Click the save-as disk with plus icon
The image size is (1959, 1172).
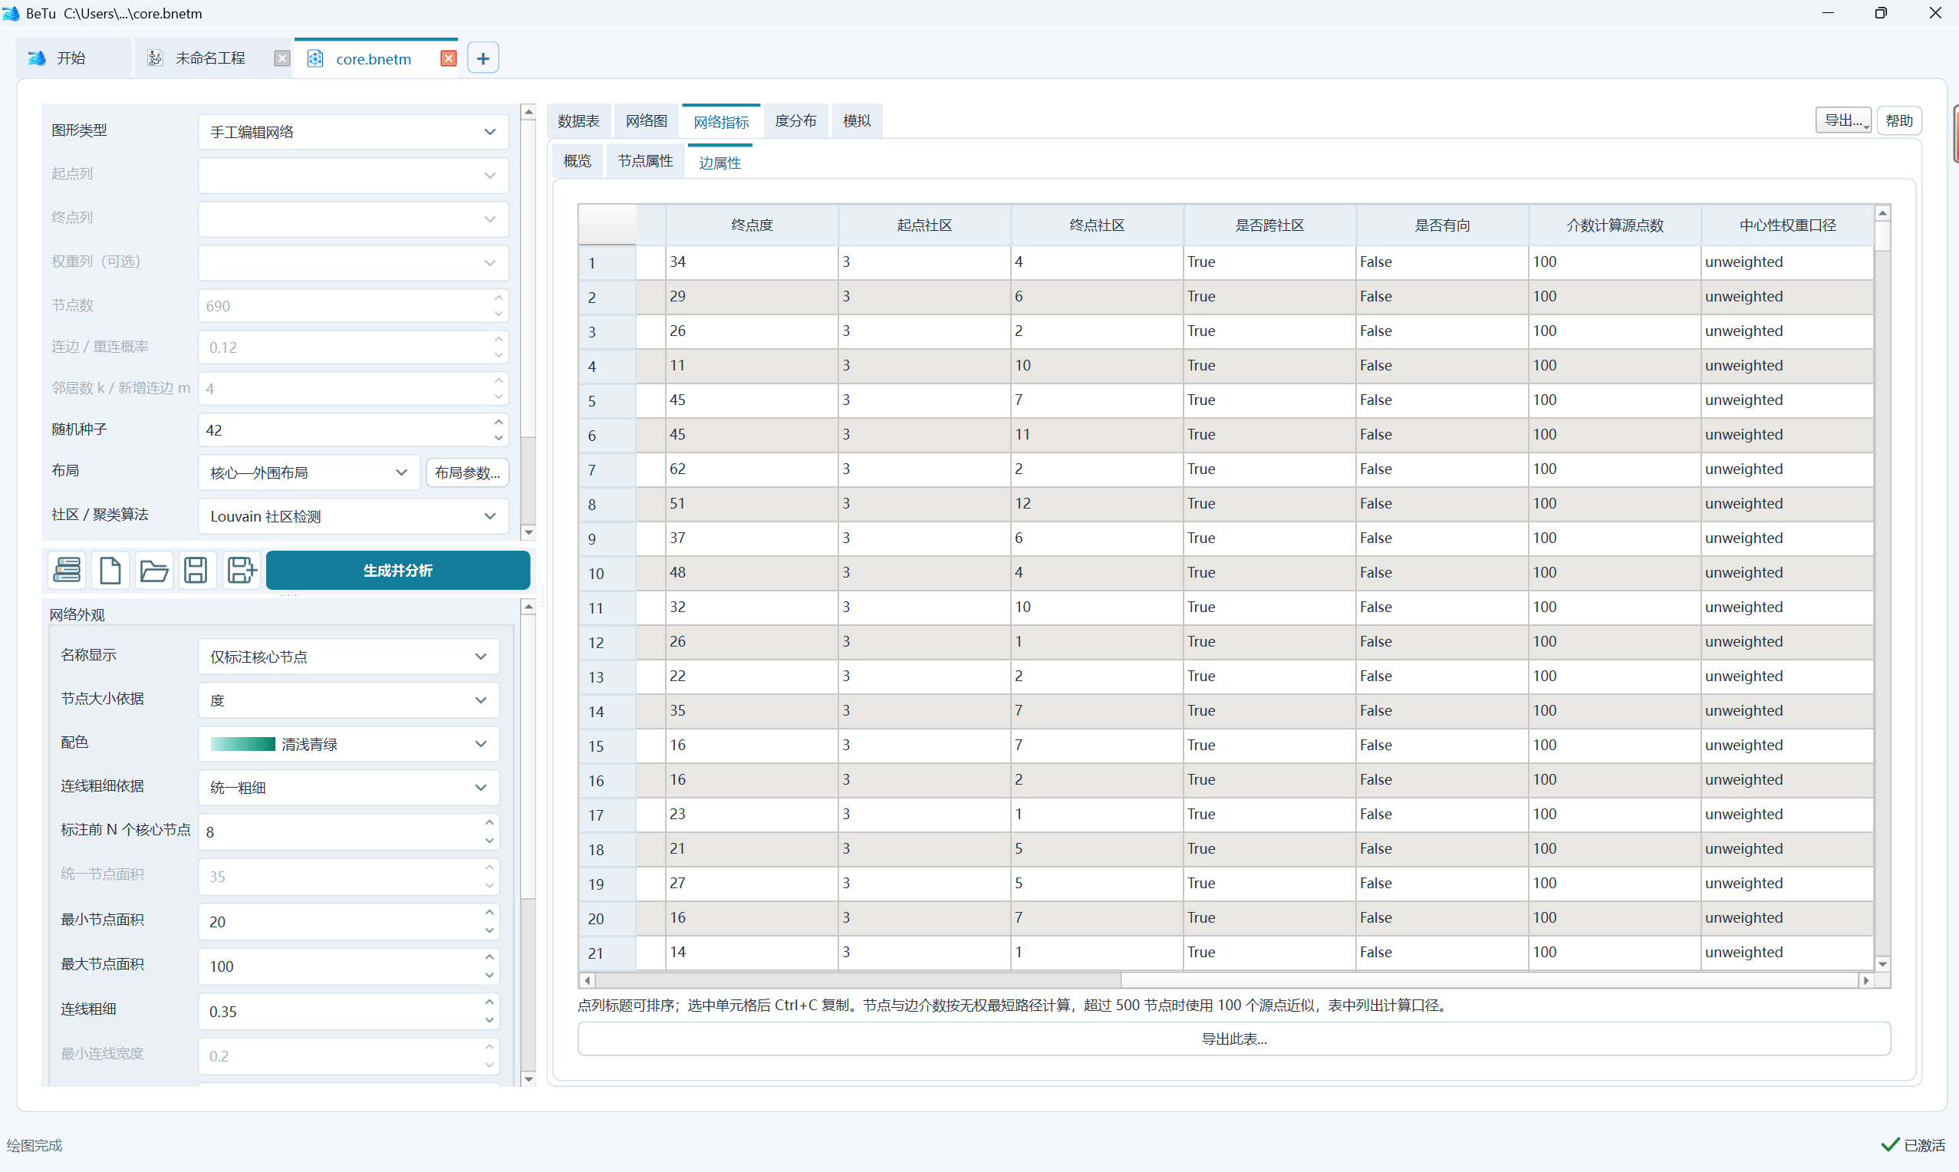[241, 569]
